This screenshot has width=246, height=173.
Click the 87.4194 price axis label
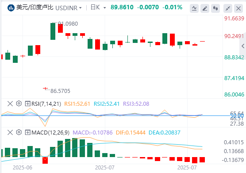click(234, 78)
